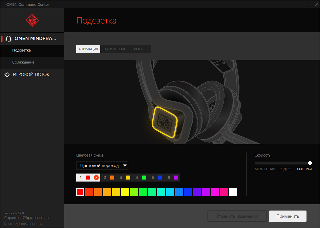Pick the white palette swatch

[x=233, y=192]
